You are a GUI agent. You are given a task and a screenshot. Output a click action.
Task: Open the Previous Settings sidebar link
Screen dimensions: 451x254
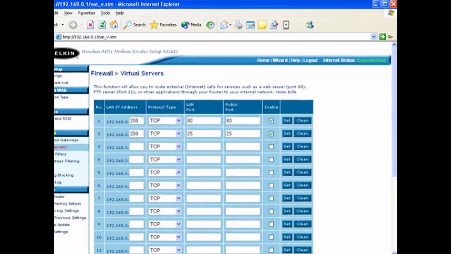(70, 218)
